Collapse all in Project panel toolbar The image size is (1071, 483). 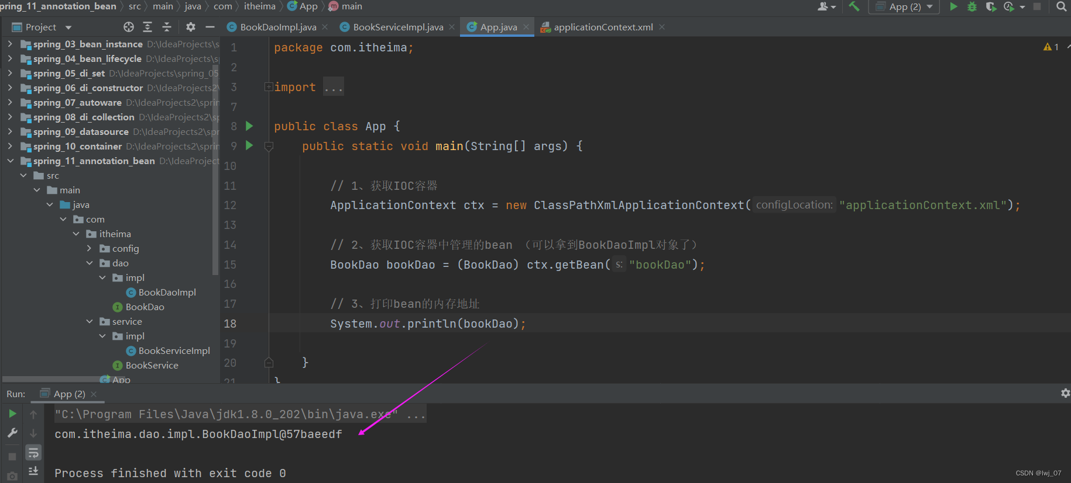pyautogui.click(x=167, y=27)
